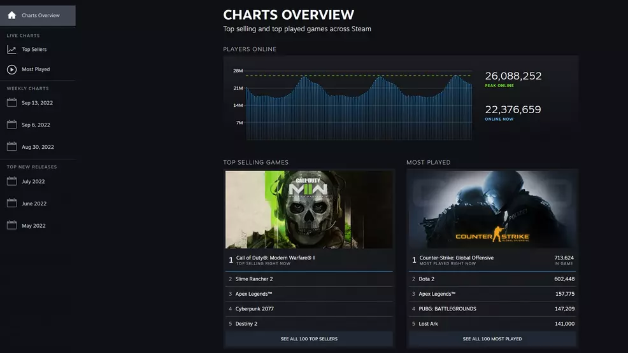Viewport: 628px width, 353px height.
Task: Click the 157,775 player count
Action: (x=565, y=294)
